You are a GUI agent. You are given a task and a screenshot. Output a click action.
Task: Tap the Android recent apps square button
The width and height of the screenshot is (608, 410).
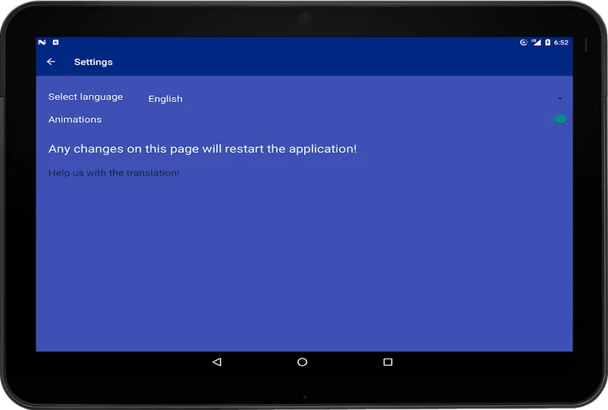point(388,362)
